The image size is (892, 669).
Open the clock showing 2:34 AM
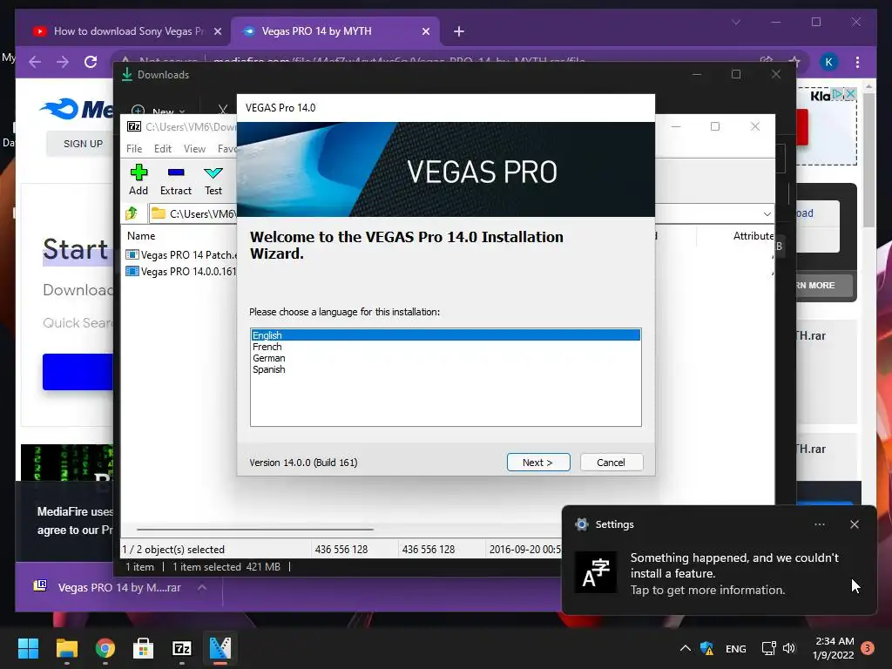[834, 648]
